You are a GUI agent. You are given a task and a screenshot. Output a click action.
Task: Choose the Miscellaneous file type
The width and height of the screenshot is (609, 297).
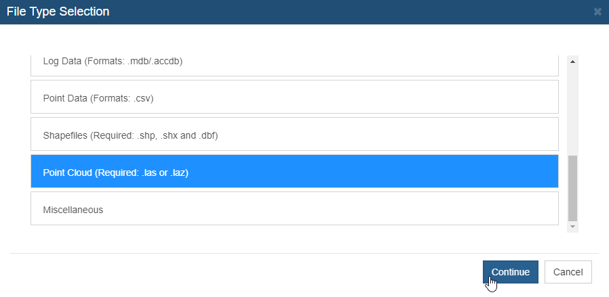click(x=294, y=208)
